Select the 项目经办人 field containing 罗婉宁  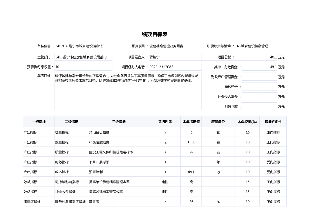coord(175,57)
